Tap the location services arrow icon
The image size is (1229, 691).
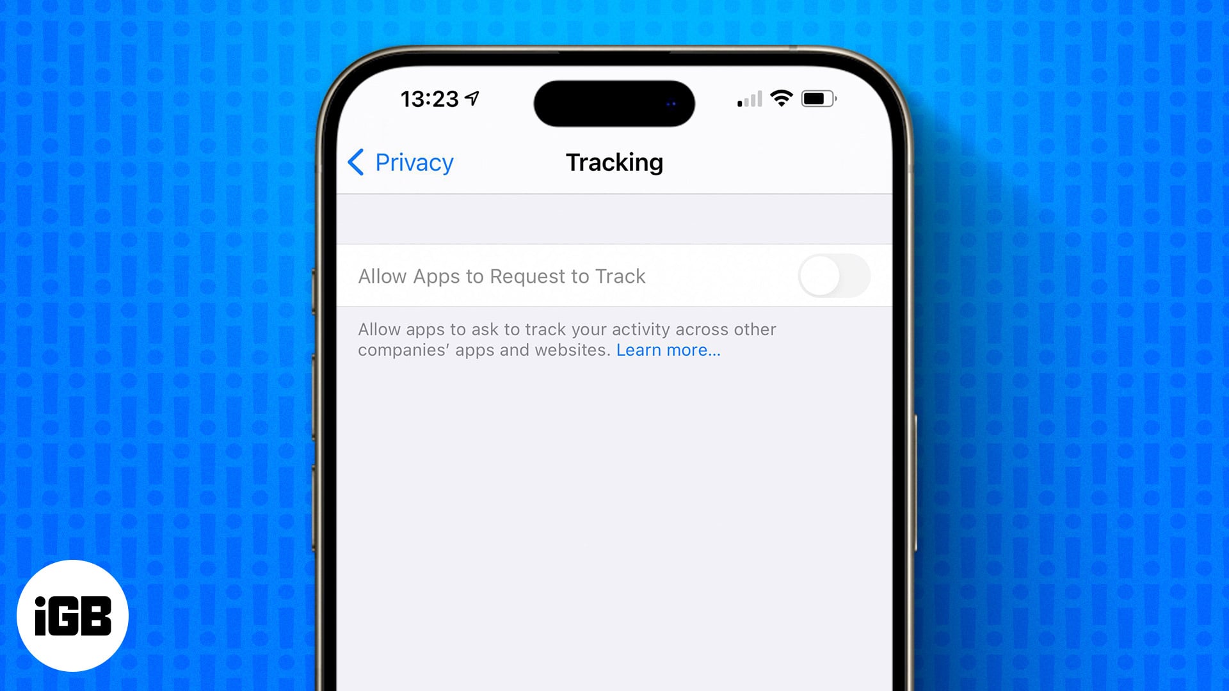tap(474, 99)
